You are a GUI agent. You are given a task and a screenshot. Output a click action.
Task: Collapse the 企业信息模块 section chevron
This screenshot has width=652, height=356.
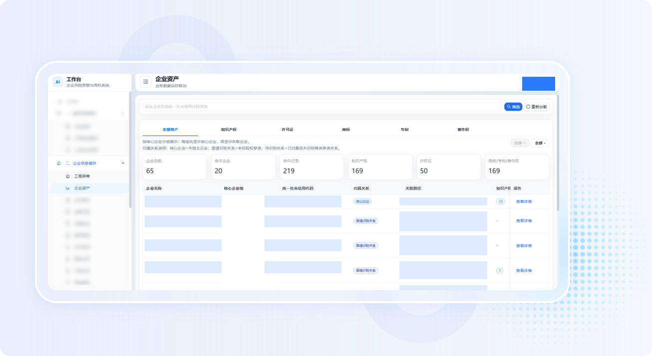coord(123,163)
